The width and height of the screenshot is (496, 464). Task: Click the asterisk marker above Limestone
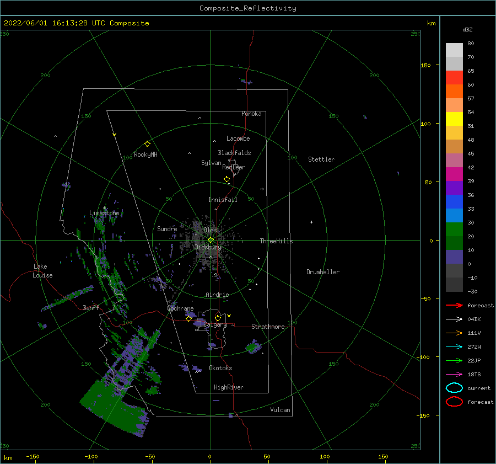105,208
